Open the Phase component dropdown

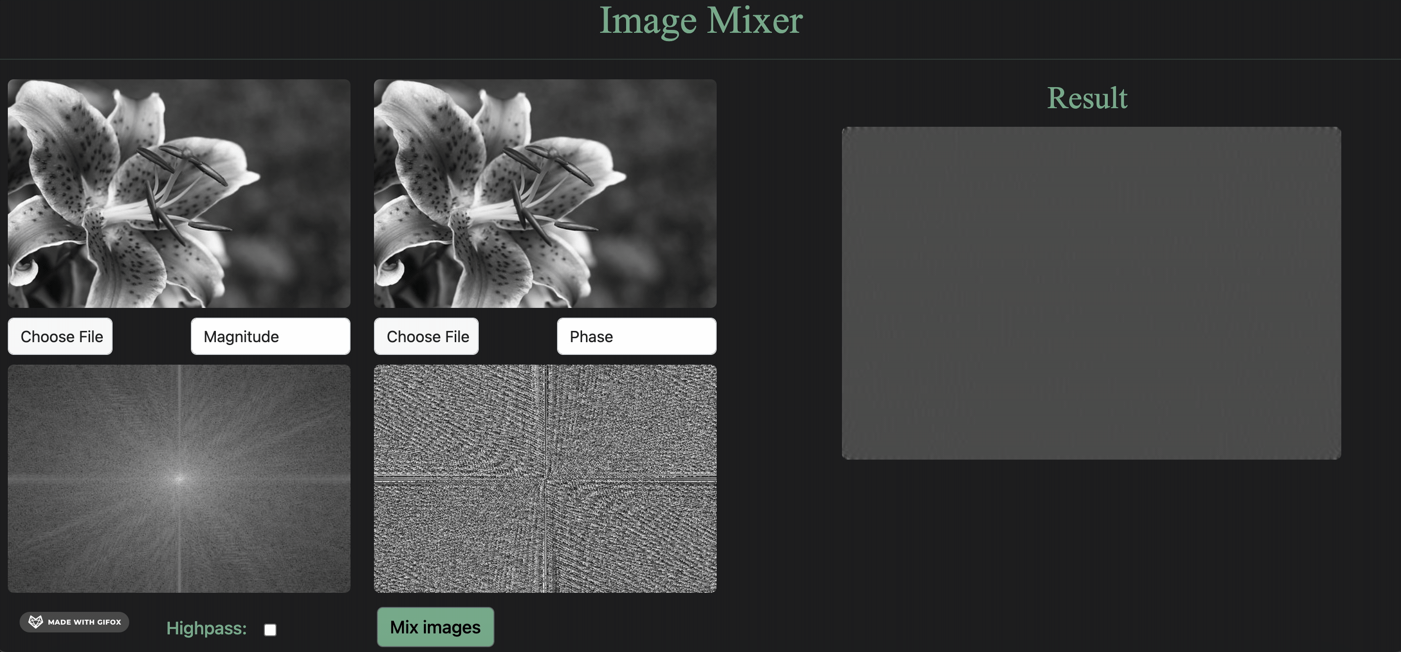pos(636,337)
